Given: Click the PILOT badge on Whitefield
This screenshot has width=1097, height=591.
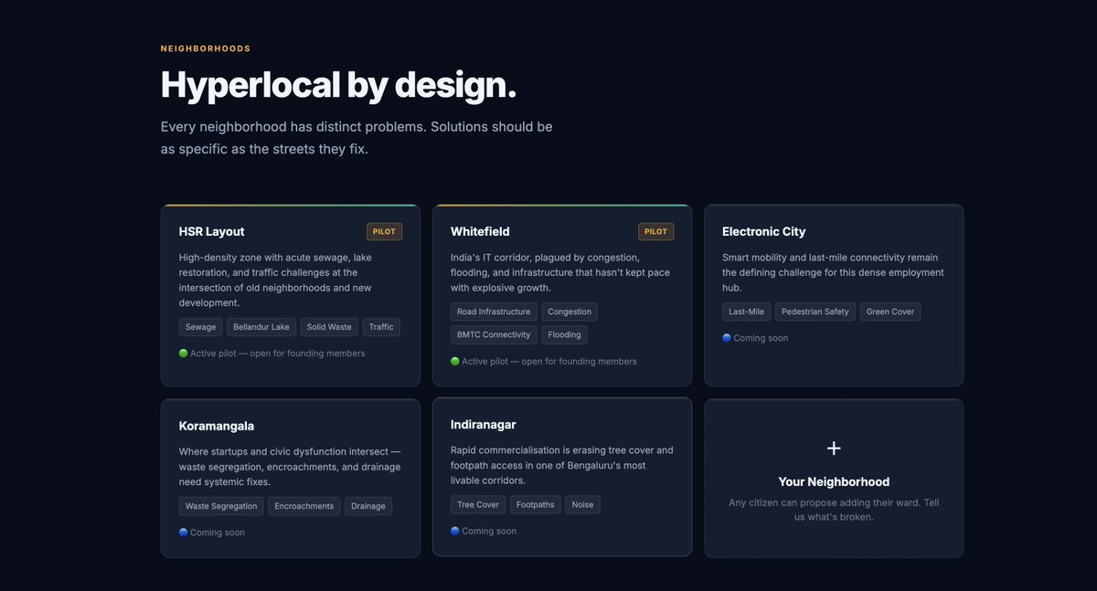Looking at the screenshot, I should coord(656,232).
